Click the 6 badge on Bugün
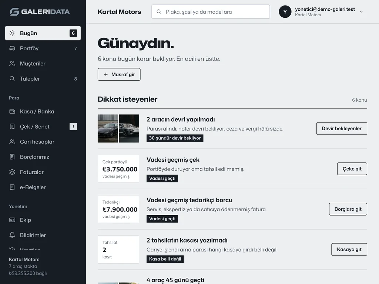The image size is (379, 284). click(x=73, y=33)
